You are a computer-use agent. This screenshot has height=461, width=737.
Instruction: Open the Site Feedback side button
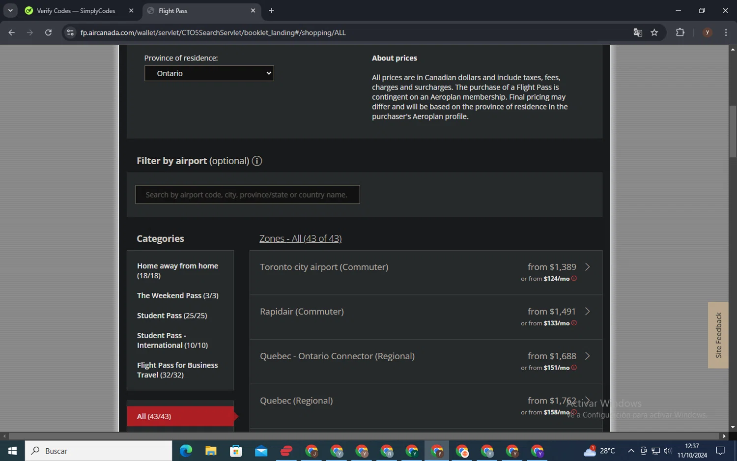coord(718,335)
